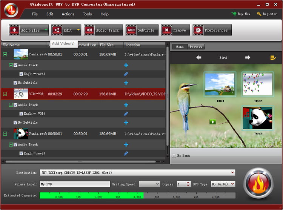Click the Volume Label input field
The image size is (283, 210).
point(75,184)
